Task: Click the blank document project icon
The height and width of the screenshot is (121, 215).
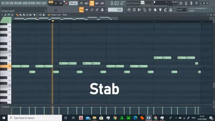Action: [x=155, y=10]
